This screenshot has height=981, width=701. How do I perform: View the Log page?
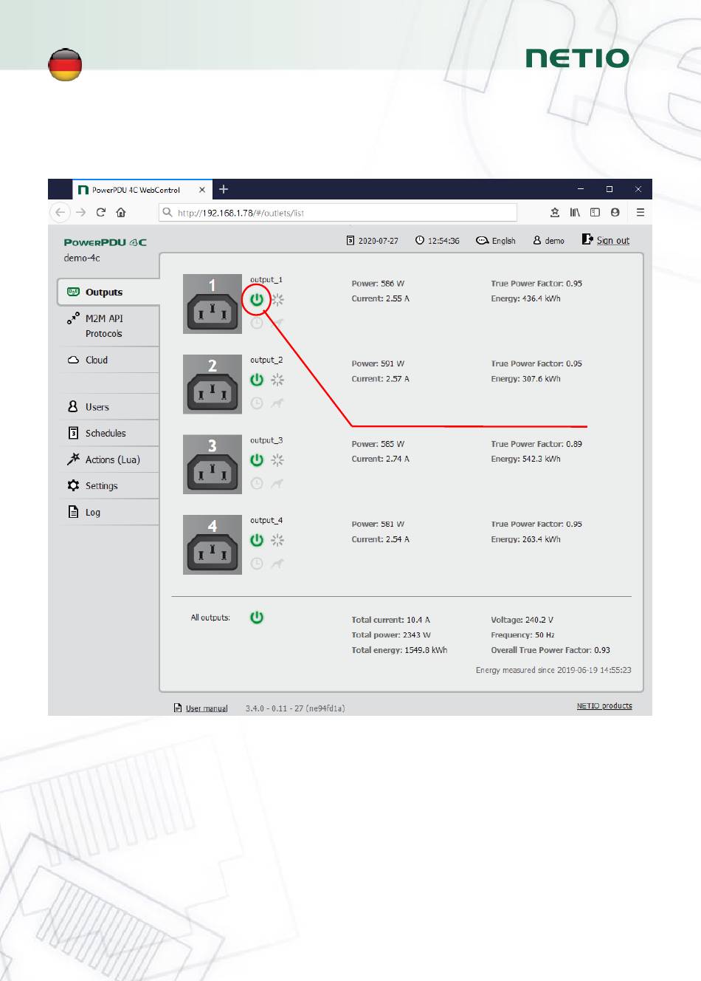pos(108,512)
